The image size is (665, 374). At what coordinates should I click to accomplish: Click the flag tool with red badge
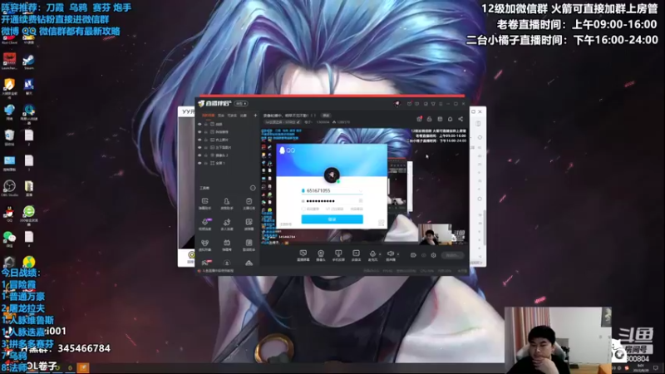[x=205, y=263]
